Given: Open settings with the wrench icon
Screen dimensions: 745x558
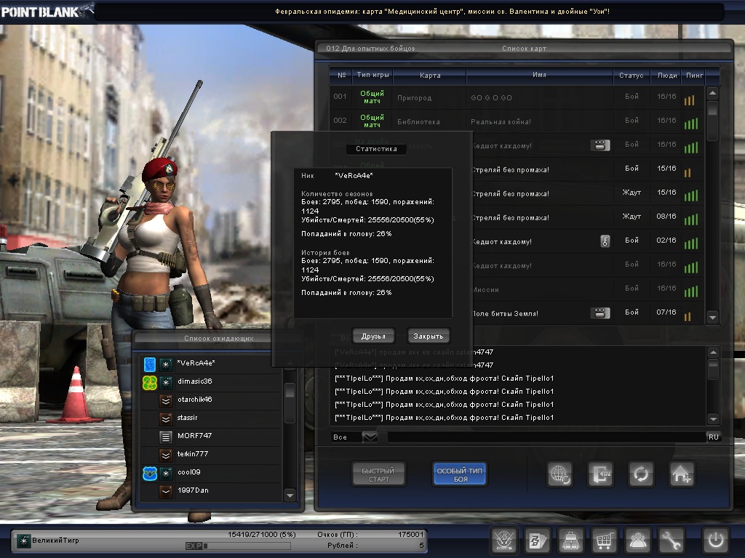Looking at the screenshot, I should click(670, 540).
